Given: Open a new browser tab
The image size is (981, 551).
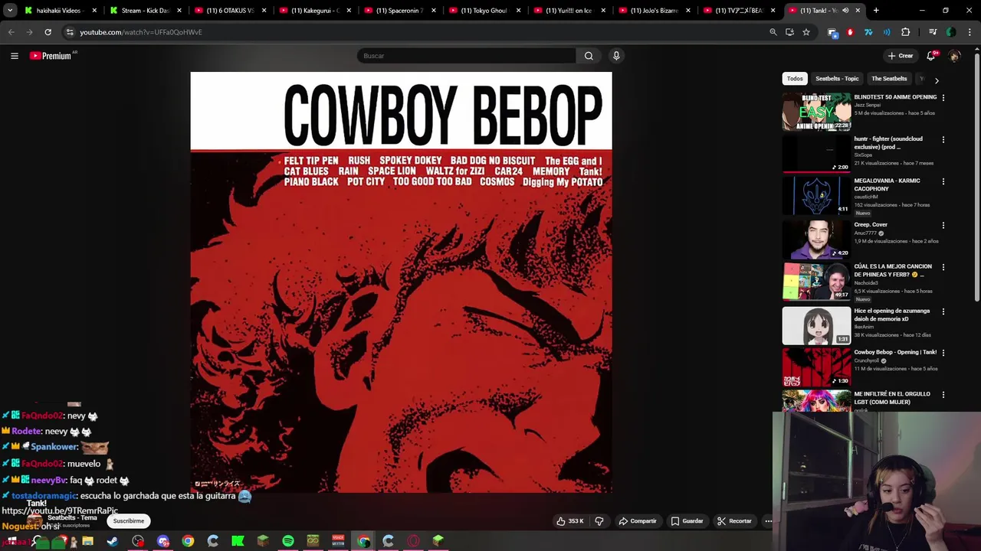Looking at the screenshot, I should (876, 11).
